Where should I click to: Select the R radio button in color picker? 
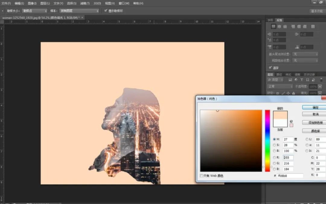point(274,158)
